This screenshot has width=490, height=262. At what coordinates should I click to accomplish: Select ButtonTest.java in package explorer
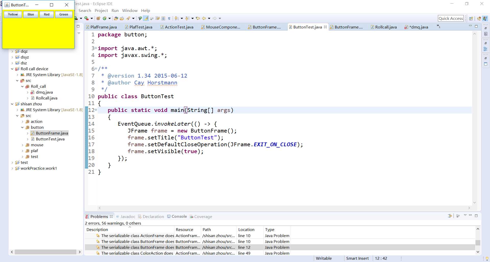click(x=50, y=139)
